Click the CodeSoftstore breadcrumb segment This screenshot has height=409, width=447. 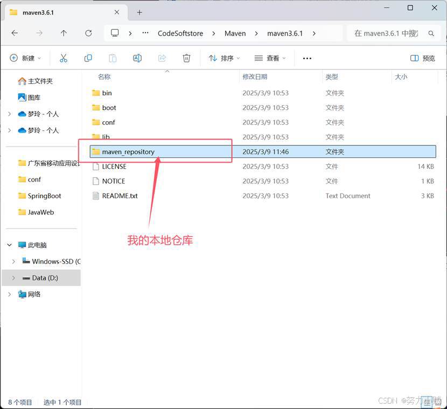(x=180, y=33)
